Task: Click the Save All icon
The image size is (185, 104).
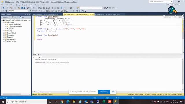Action: (x=24, y=8)
